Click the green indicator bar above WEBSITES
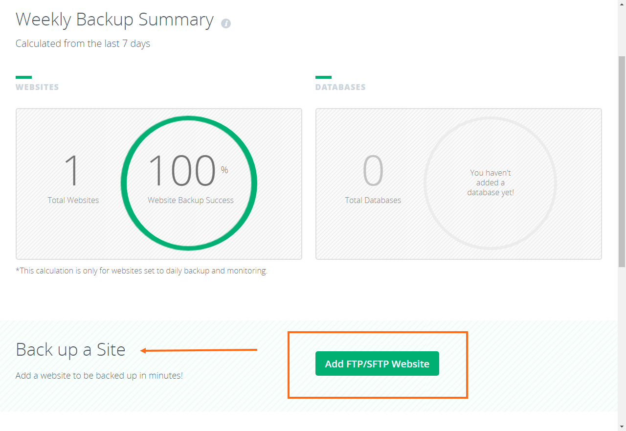626x431 pixels. [x=23, y=77]
